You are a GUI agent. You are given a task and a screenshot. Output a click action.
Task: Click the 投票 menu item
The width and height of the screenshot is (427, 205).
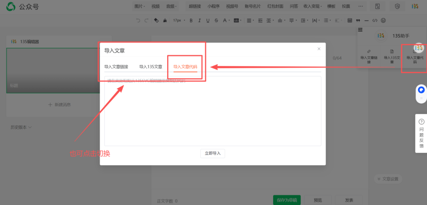(x=346, y=6)
